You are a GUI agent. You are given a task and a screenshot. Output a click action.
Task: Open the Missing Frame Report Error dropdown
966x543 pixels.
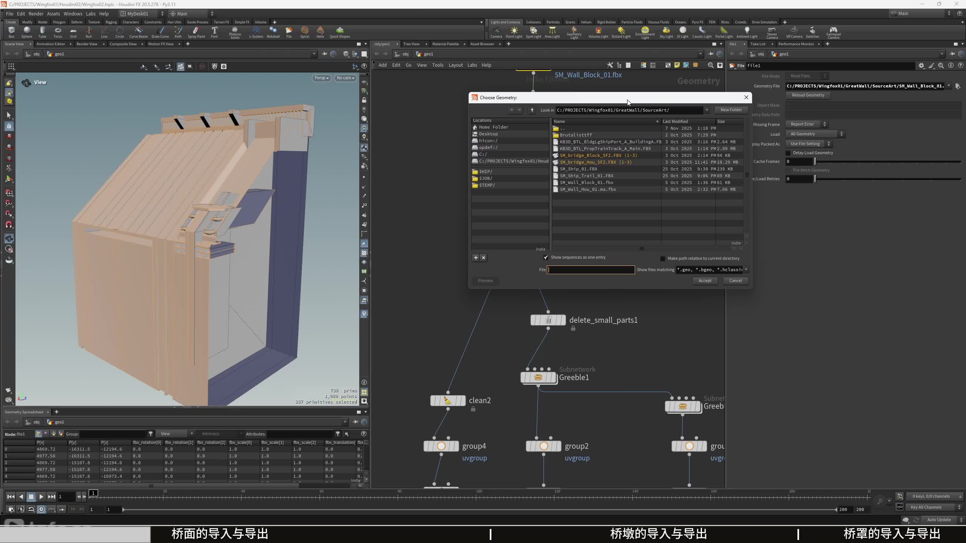(x=806, y=124)
